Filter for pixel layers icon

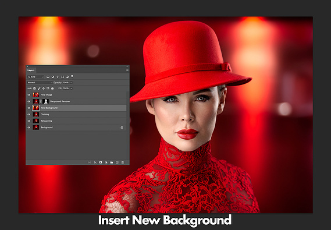pos(48,77)
